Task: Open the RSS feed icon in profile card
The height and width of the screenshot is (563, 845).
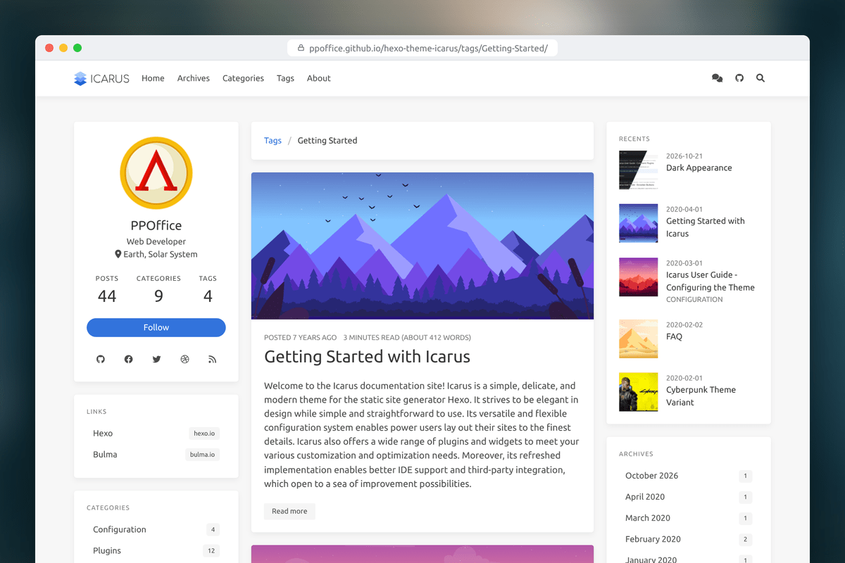Action: pyautogui.click(x=212, y=360)
